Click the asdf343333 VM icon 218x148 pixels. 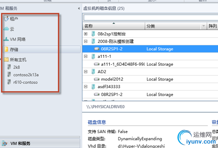(93, 87)
